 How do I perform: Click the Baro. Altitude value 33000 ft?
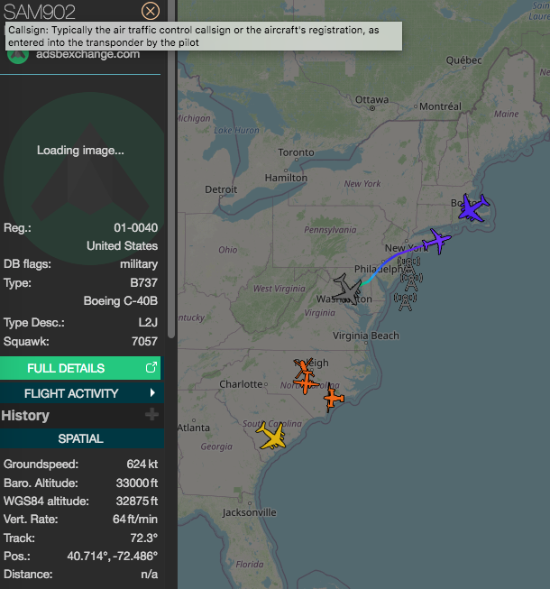point(137,483)
